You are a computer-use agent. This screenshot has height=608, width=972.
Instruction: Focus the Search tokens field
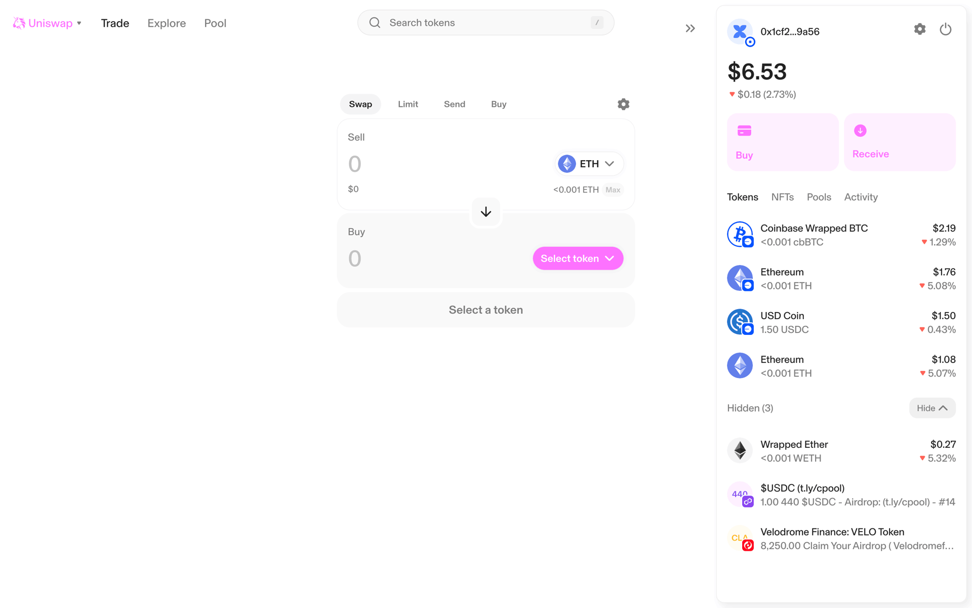point(485,23)
